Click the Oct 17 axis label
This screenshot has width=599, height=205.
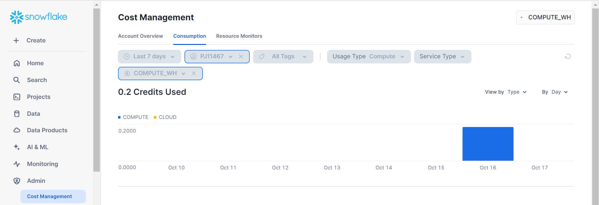[540, 168]
